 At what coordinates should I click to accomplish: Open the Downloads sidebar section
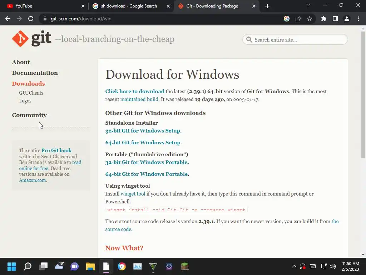[x=28, y=84]
